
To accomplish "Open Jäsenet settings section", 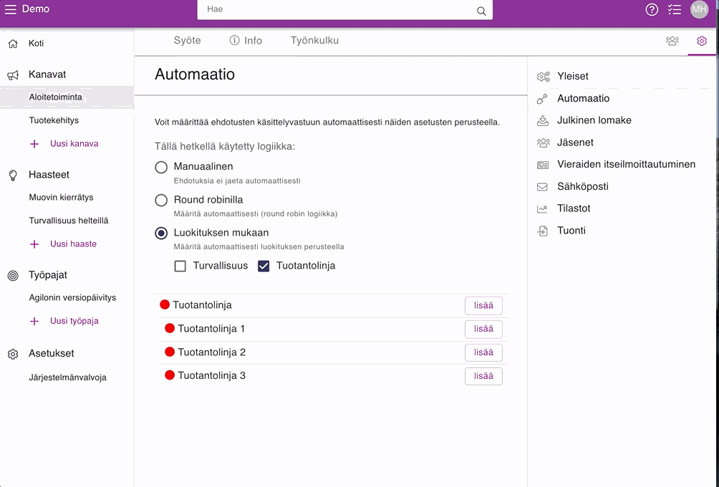I will [575, 142].
